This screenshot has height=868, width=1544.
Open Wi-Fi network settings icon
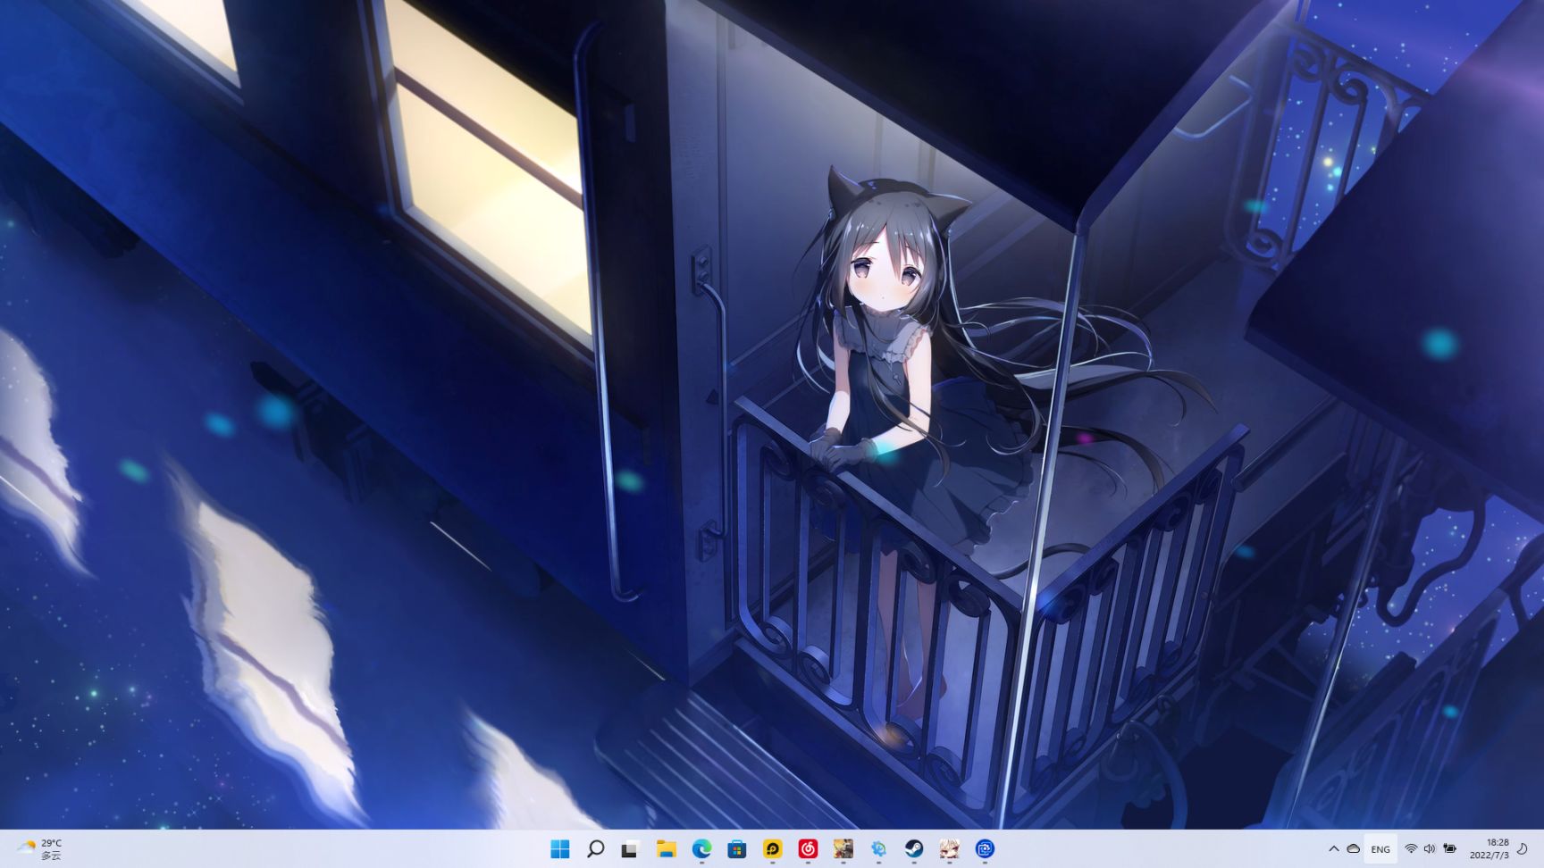coord(1411,848)
